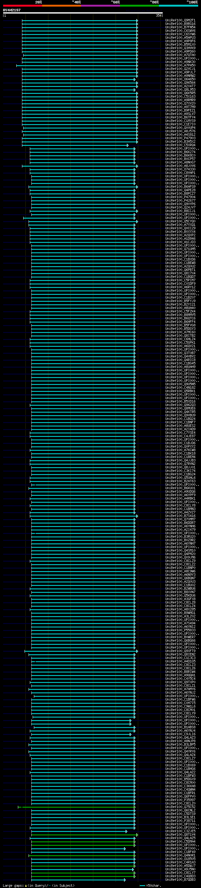Click the cyan alignment bar for C5XR04
The width and height of the screenshot is (201, 888).
pyautogui.click(x=75, y=146)
